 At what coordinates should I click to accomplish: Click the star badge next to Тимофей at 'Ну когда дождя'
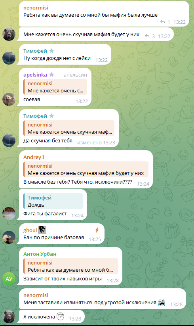51,50
